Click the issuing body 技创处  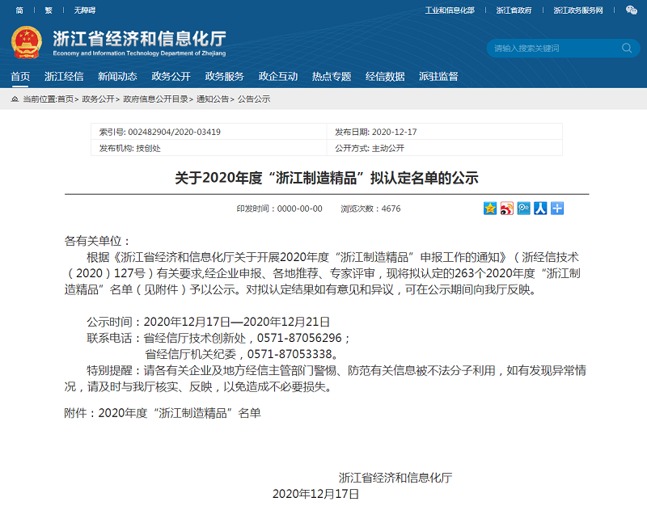(148, 149)
